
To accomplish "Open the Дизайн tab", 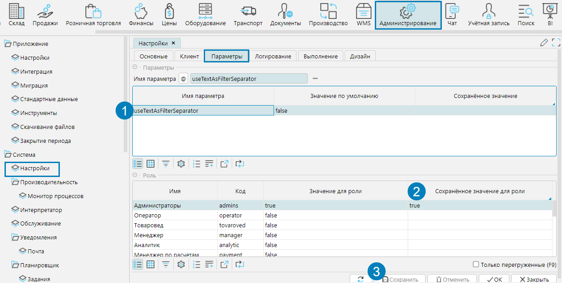I will (x=360, y=56).
